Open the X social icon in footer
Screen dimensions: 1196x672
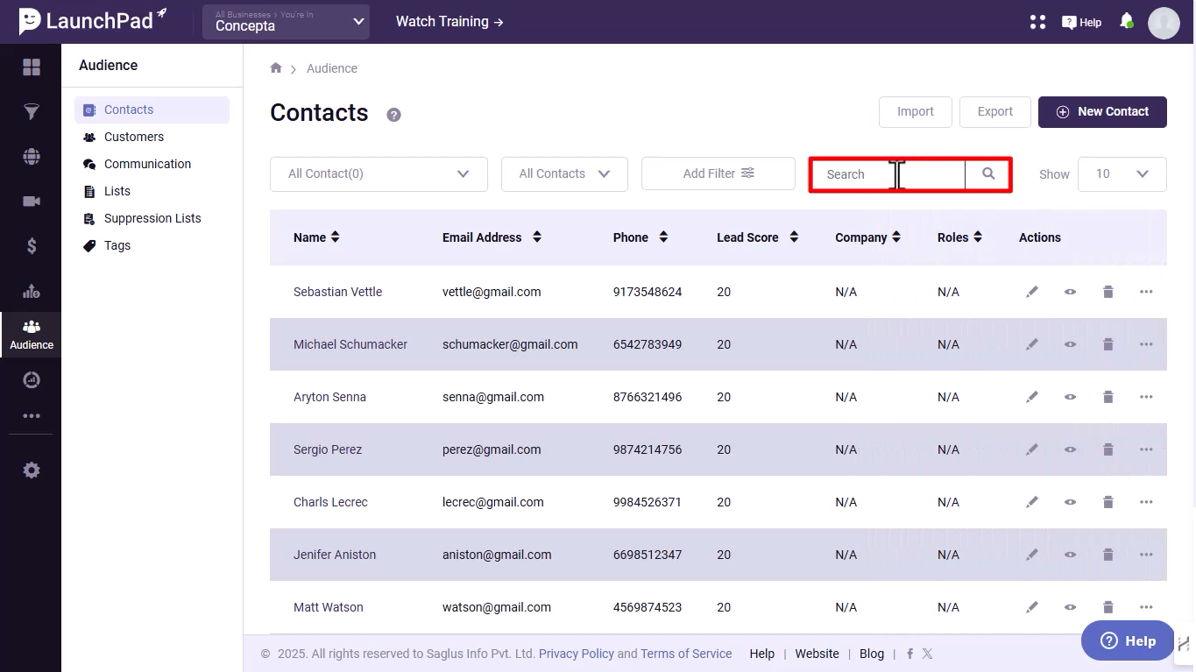pos(927,654)
